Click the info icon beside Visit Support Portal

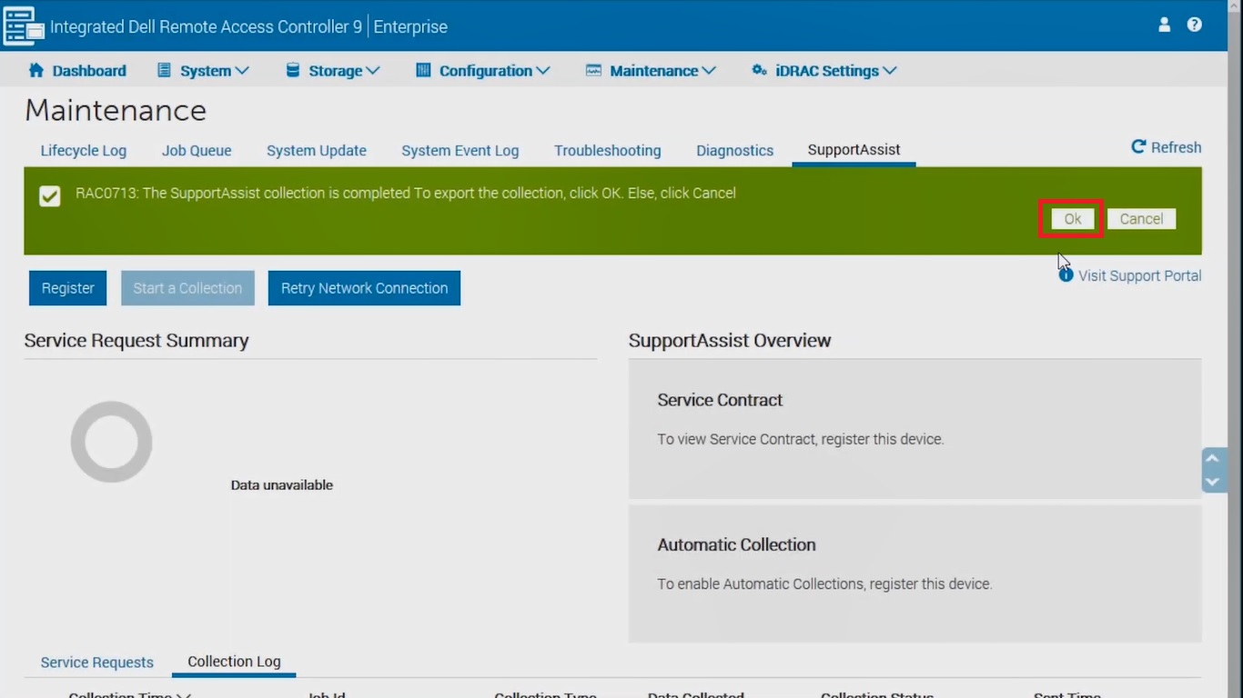click(1066, 275)
